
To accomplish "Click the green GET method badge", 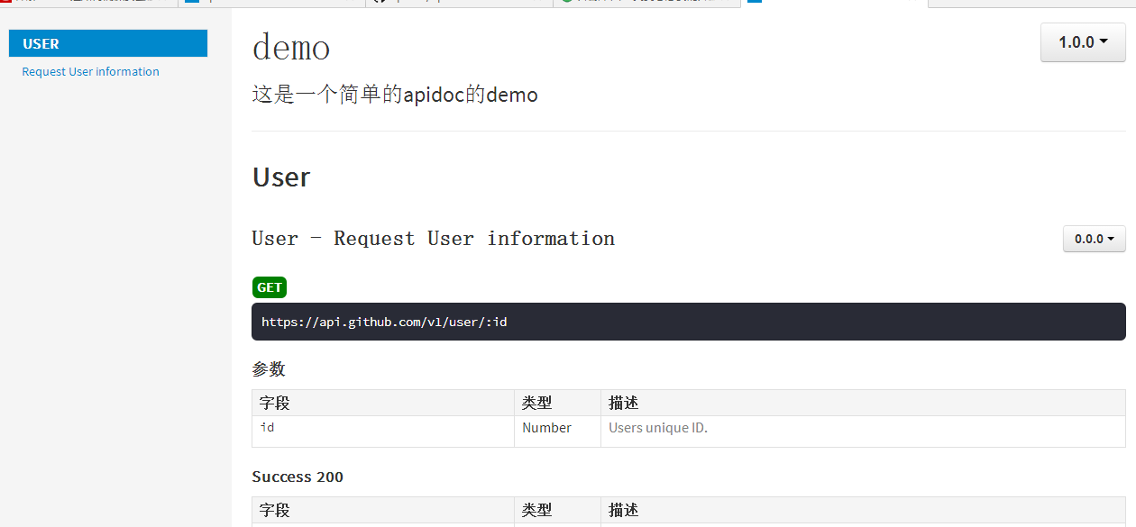I will click(269, 286).
